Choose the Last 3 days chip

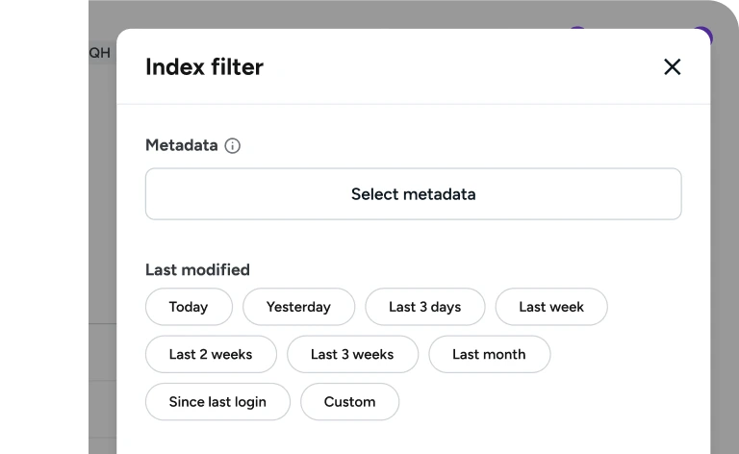(x=425, y=307)
